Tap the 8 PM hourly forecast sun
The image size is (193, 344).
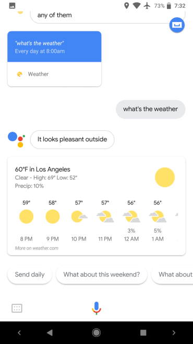(x=26, y=216)
